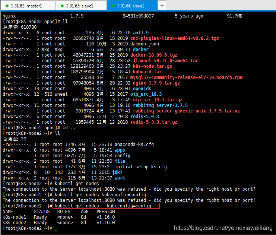Click initial-setup-ks.cfg file name

[141, 167]
